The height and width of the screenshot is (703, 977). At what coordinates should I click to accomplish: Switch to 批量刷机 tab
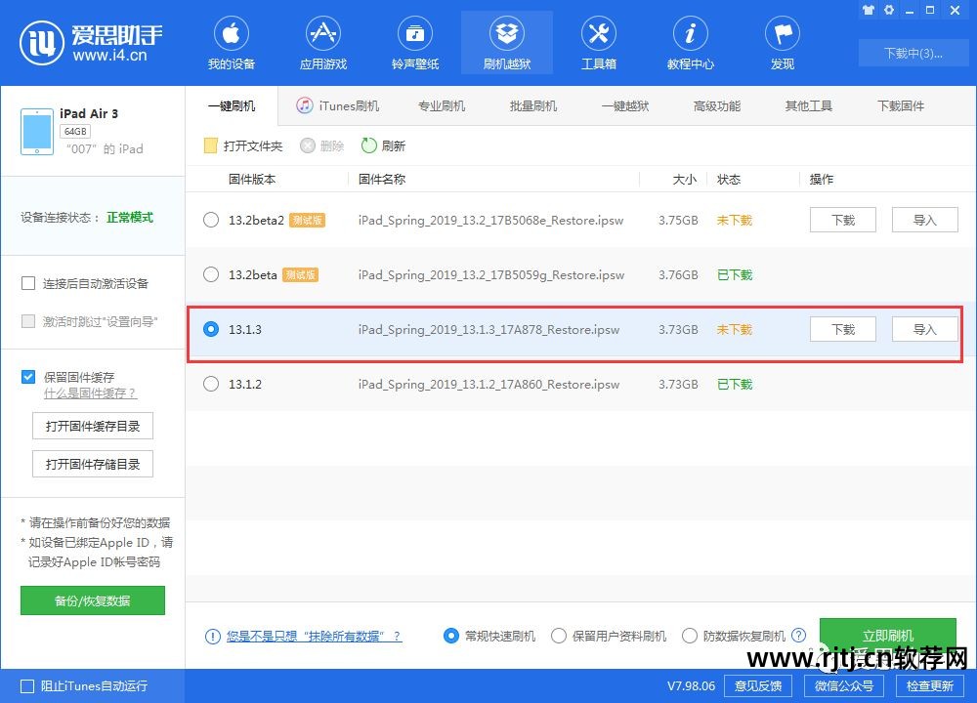[x=532, y=105]
